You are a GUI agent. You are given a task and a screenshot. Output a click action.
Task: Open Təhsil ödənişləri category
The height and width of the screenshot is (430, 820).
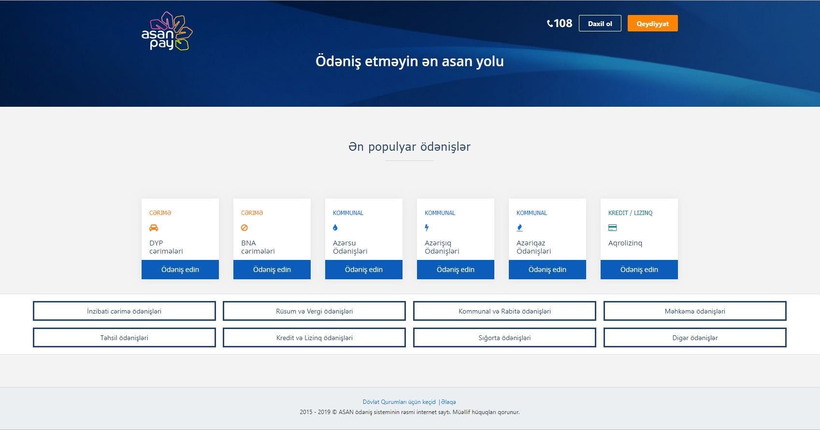tap(124, 338)
